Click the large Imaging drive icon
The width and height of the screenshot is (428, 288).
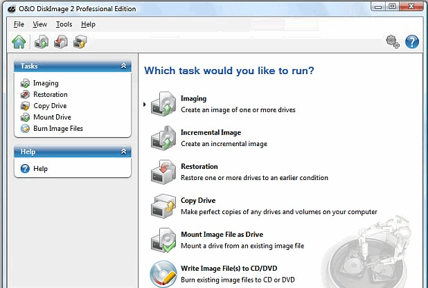click(163, 104)
